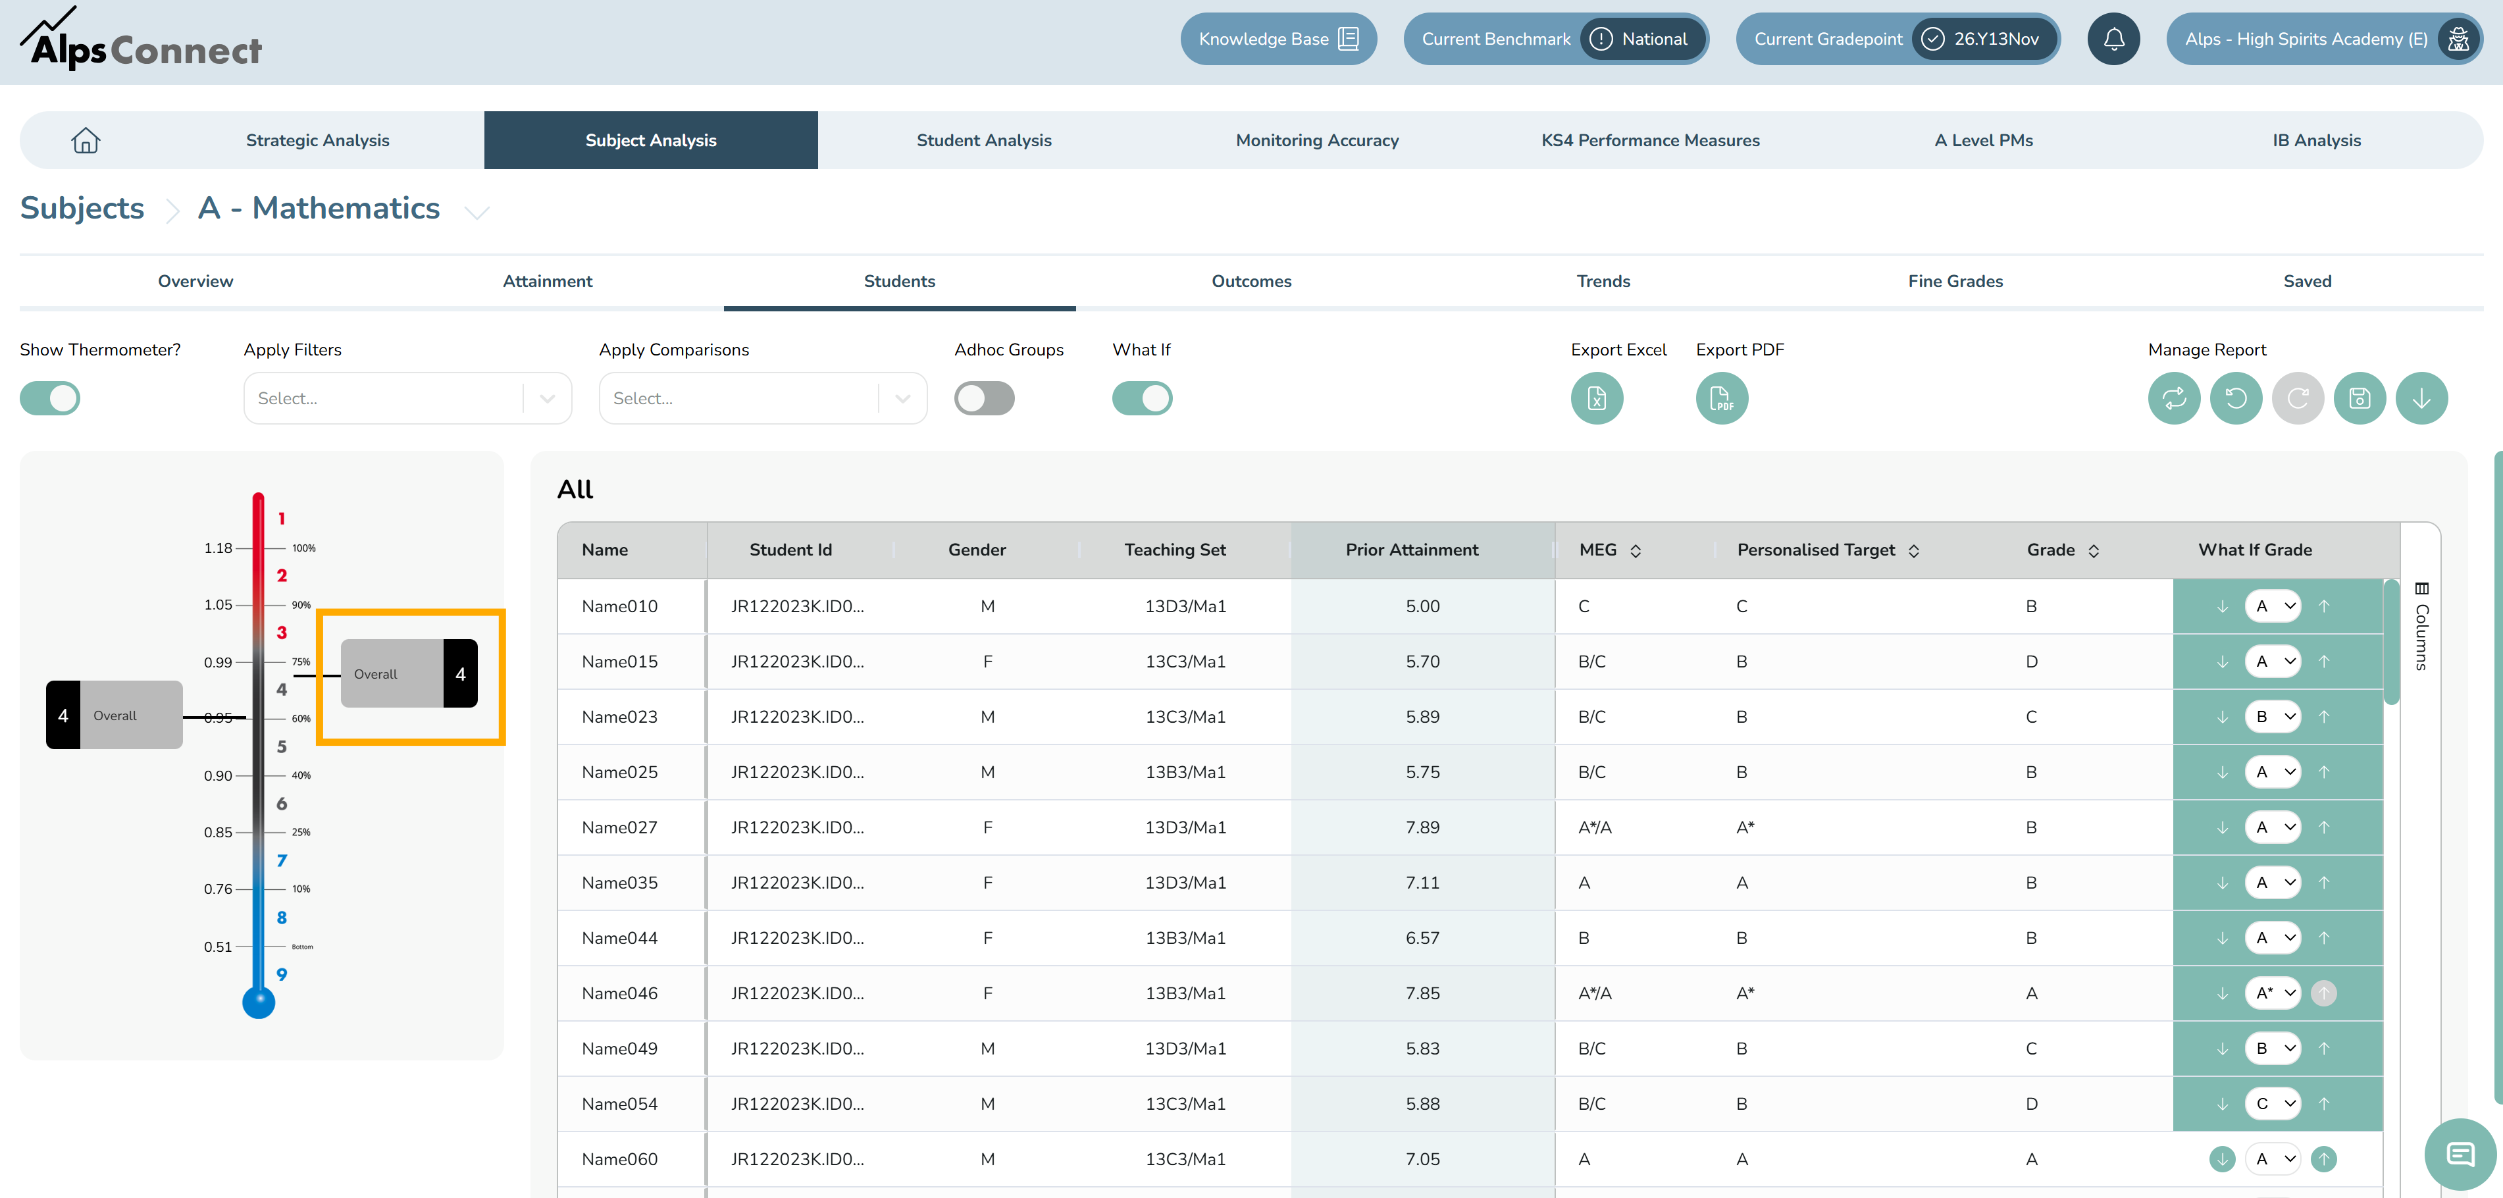Viewport: 2503px width, 1198px height.
Task: Go to the home icon tab
Action: pyautogui.click(x=86, y=140)
